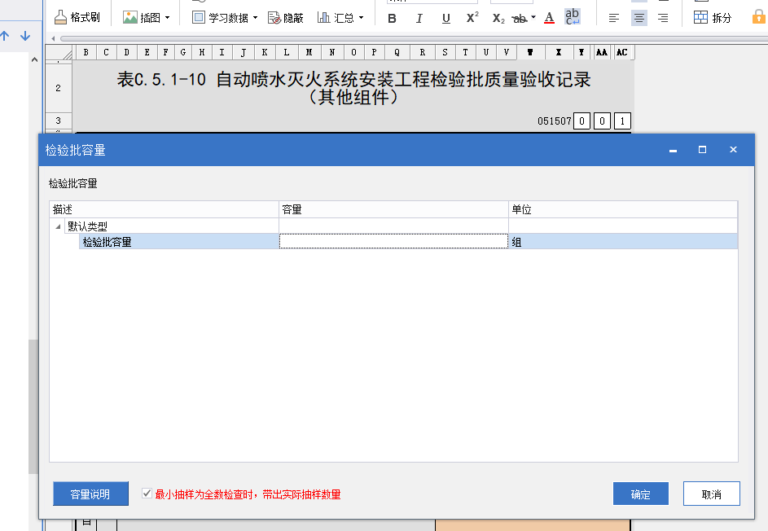Screen dimensions: 768x531
Task: Expand the 学习数据 dropdown arrow
Action: point(255,18)
